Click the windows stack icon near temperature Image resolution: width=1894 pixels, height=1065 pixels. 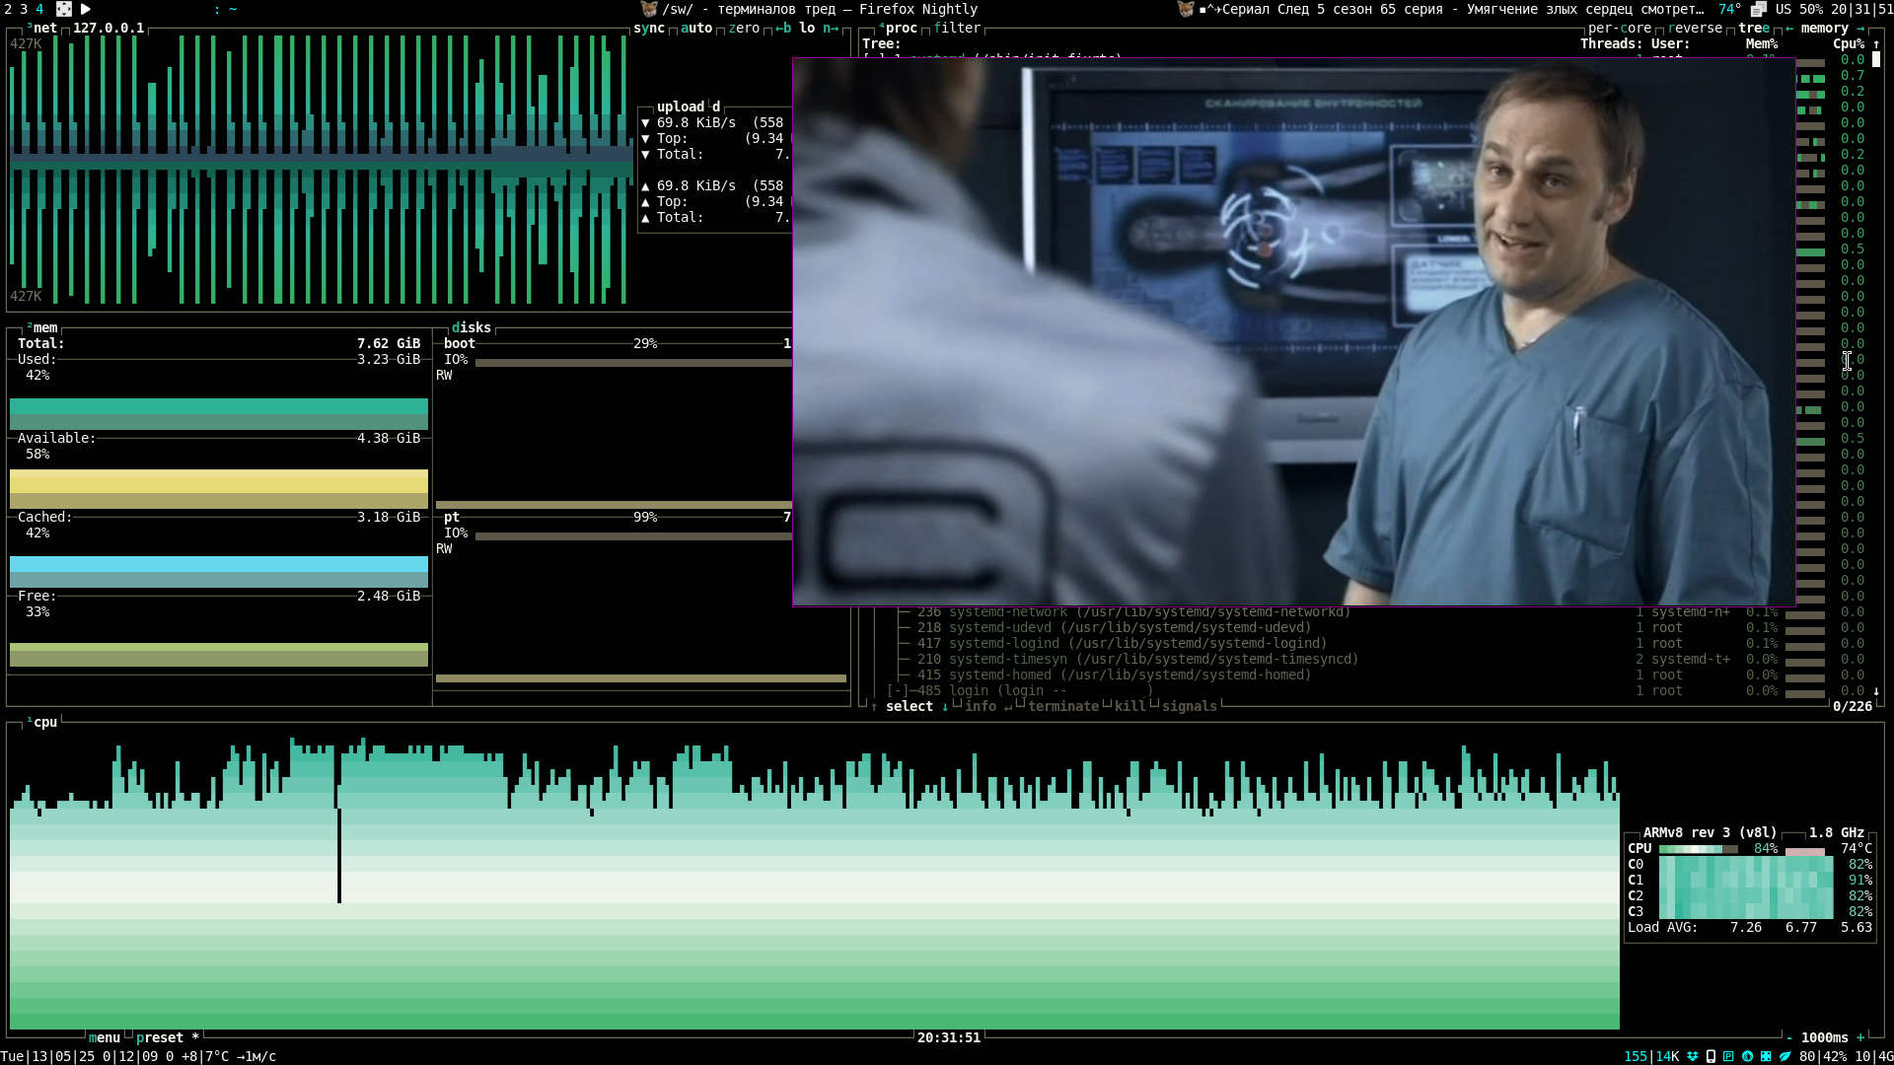[x=1758, y=9]
